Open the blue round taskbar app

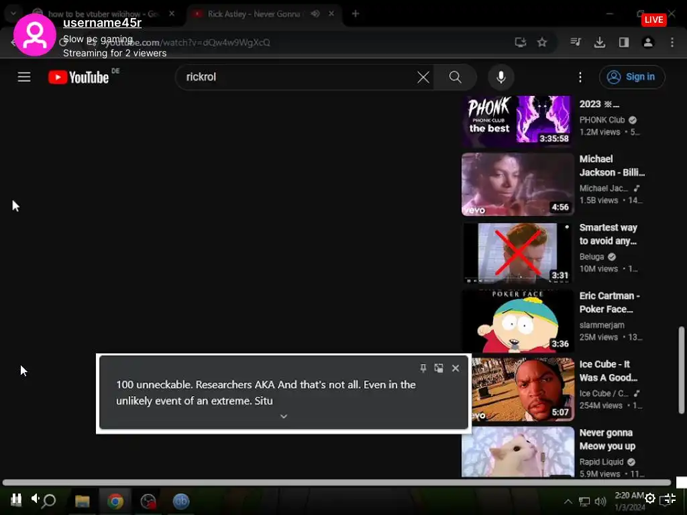[x=181, y=501]
